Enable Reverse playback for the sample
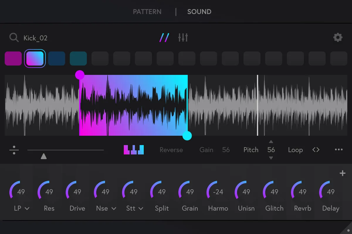This screenshot has height=234, width=352. (171, 149)
